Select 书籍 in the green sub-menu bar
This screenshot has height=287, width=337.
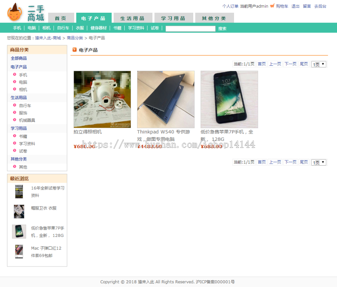point(117,28)
